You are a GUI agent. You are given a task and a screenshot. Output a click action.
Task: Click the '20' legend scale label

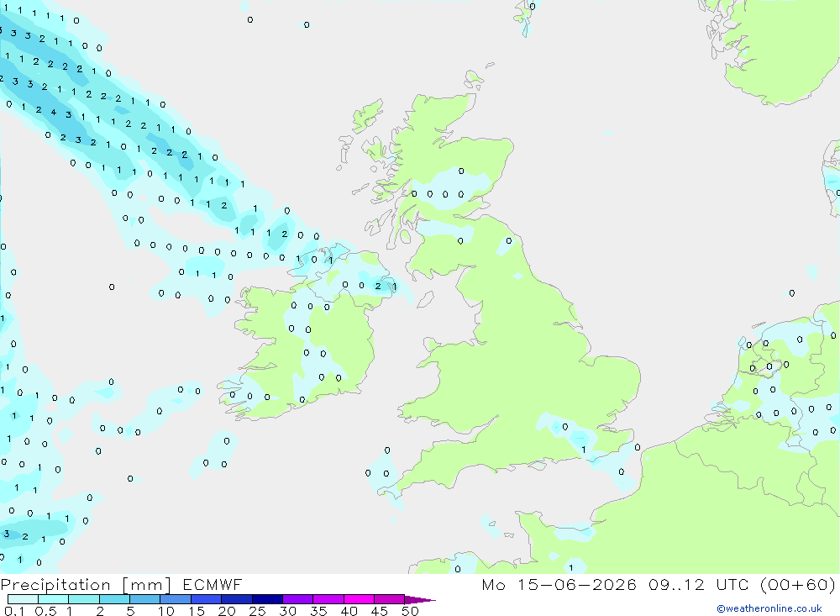(x=227, y=611)
